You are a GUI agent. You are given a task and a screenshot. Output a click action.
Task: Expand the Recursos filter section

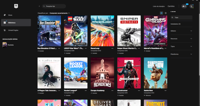pos(181,39)
